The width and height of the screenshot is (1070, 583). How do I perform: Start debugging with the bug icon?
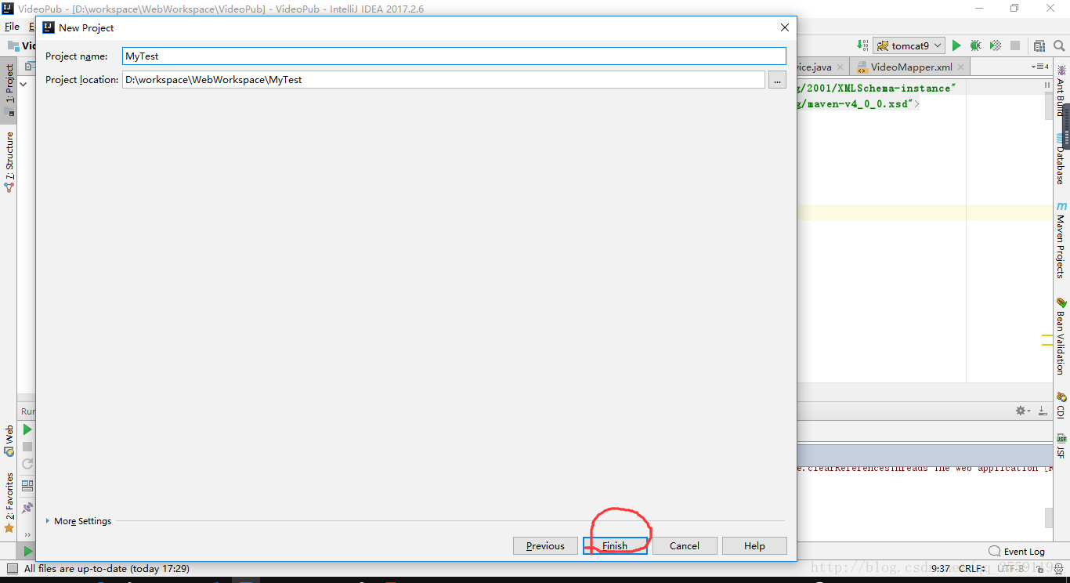click(975, 46)
